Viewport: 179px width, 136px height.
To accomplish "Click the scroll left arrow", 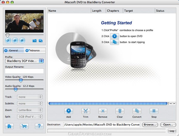I will tap(171, 104).
